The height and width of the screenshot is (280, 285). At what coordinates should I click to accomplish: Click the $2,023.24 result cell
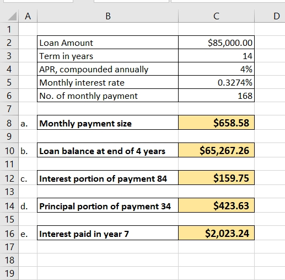[216, 233]
